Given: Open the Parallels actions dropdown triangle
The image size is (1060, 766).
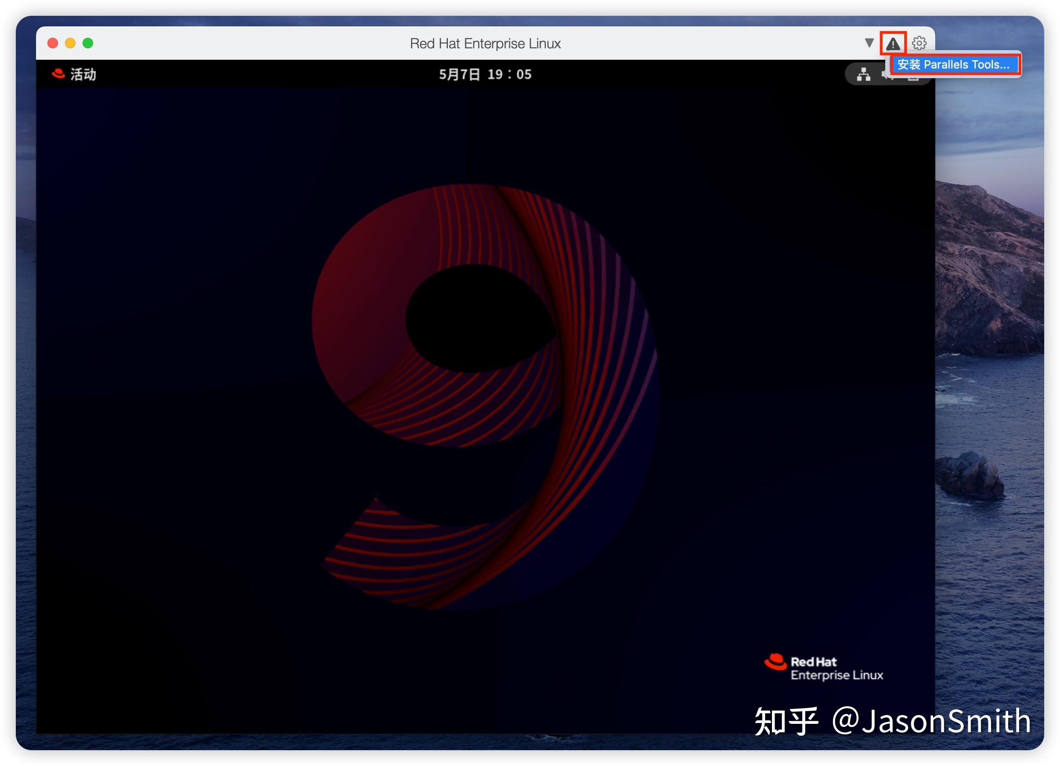Looking at the screenshot, I should pos(869,43).
